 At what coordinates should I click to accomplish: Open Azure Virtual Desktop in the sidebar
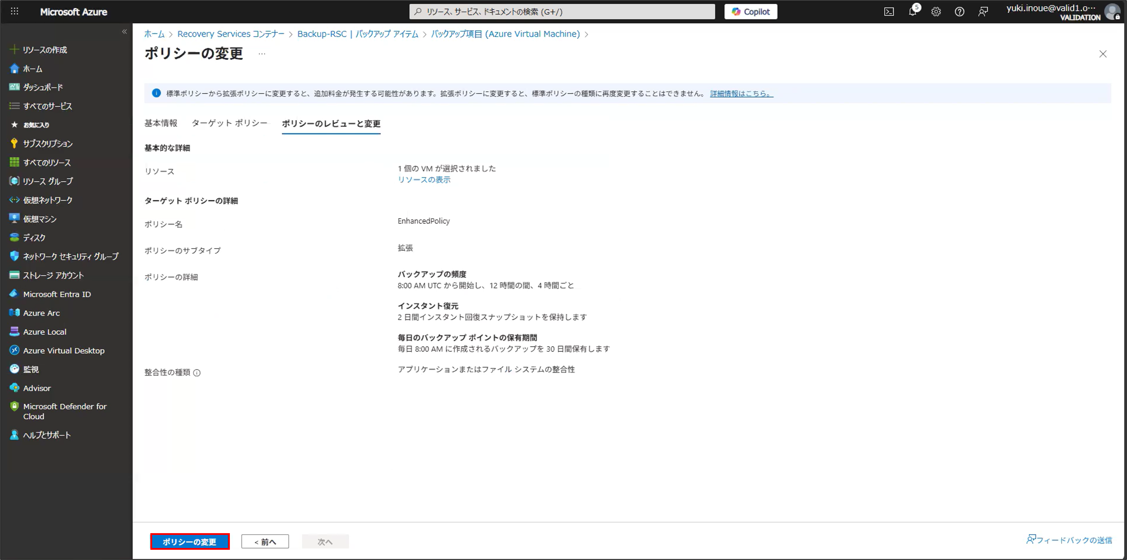[63, 350]
